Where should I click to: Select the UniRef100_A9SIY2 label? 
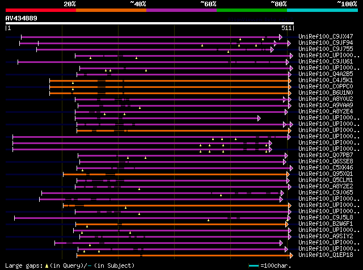point(326,236)
